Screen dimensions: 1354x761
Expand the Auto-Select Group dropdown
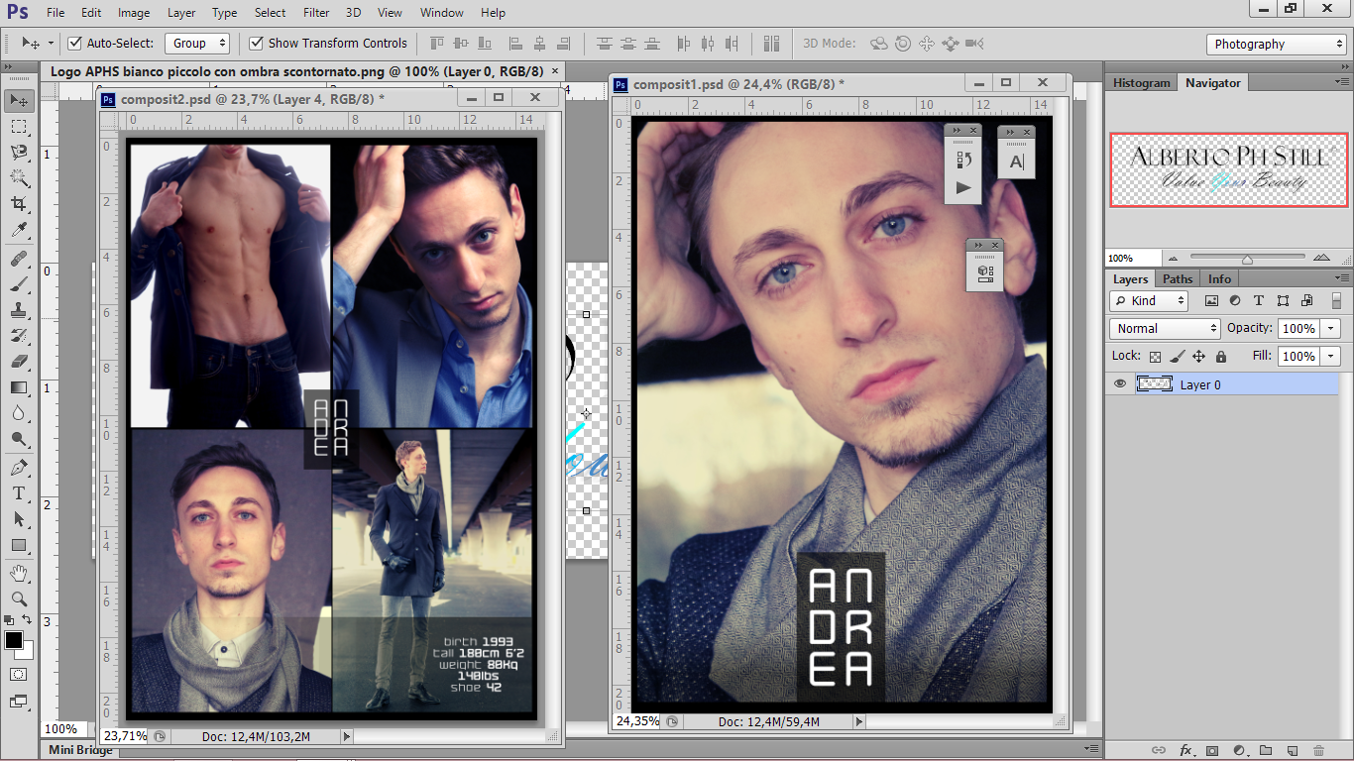click(197, 44)
